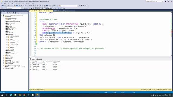
Task: Select Results to File mode
Action: pos(51,8)
